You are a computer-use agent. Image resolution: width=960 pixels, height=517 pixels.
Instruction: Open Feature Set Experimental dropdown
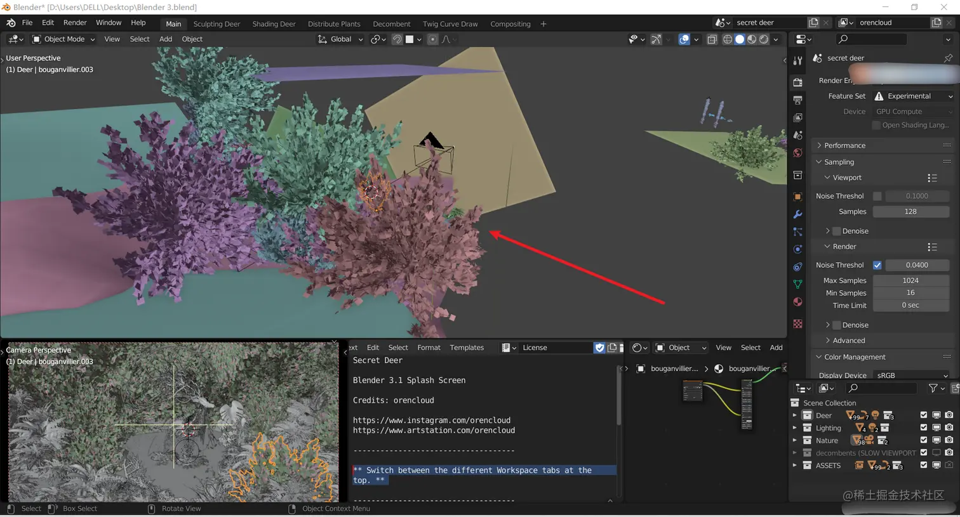pos(913,96)
